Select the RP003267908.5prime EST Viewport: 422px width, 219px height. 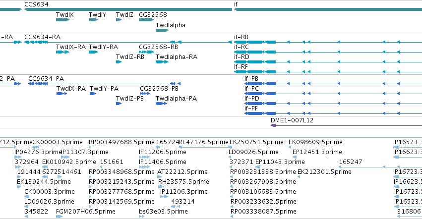(x=232, y=187)
